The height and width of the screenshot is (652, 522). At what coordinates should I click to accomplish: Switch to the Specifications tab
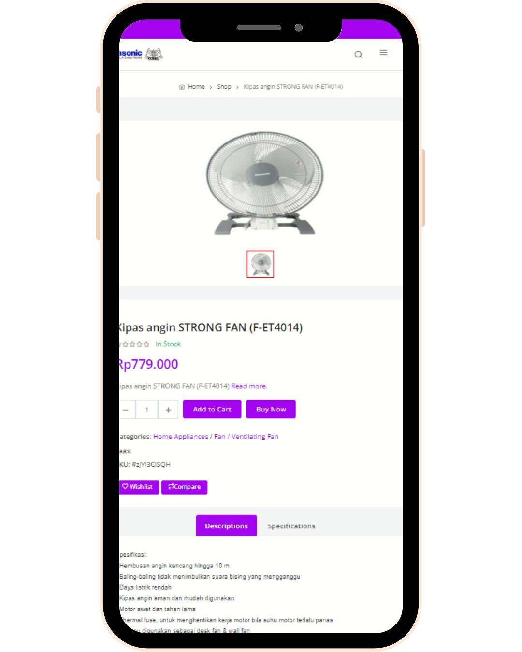tap(291, 526)
